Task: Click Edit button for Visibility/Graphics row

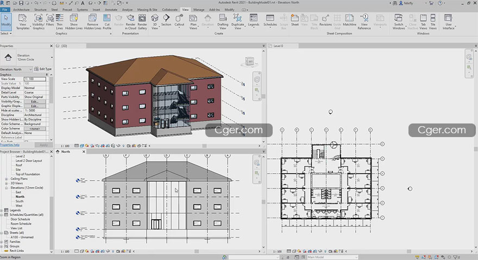Action: (35, 101)
